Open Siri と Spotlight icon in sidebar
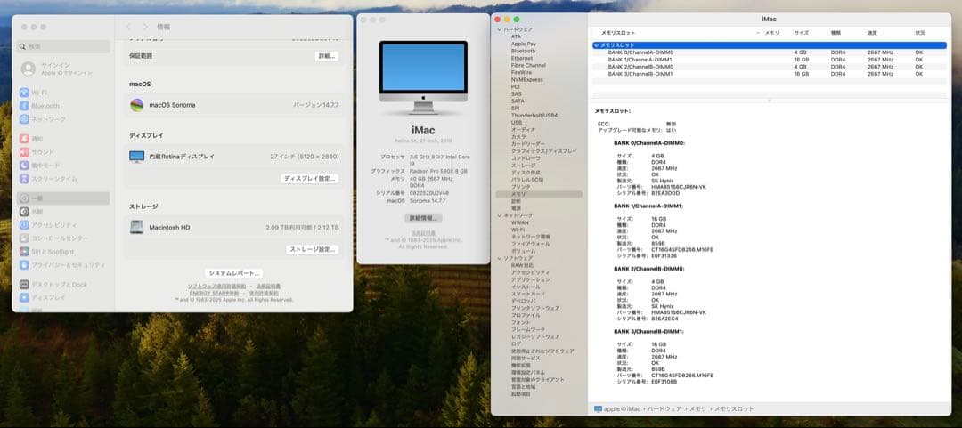 click(24, 252)
